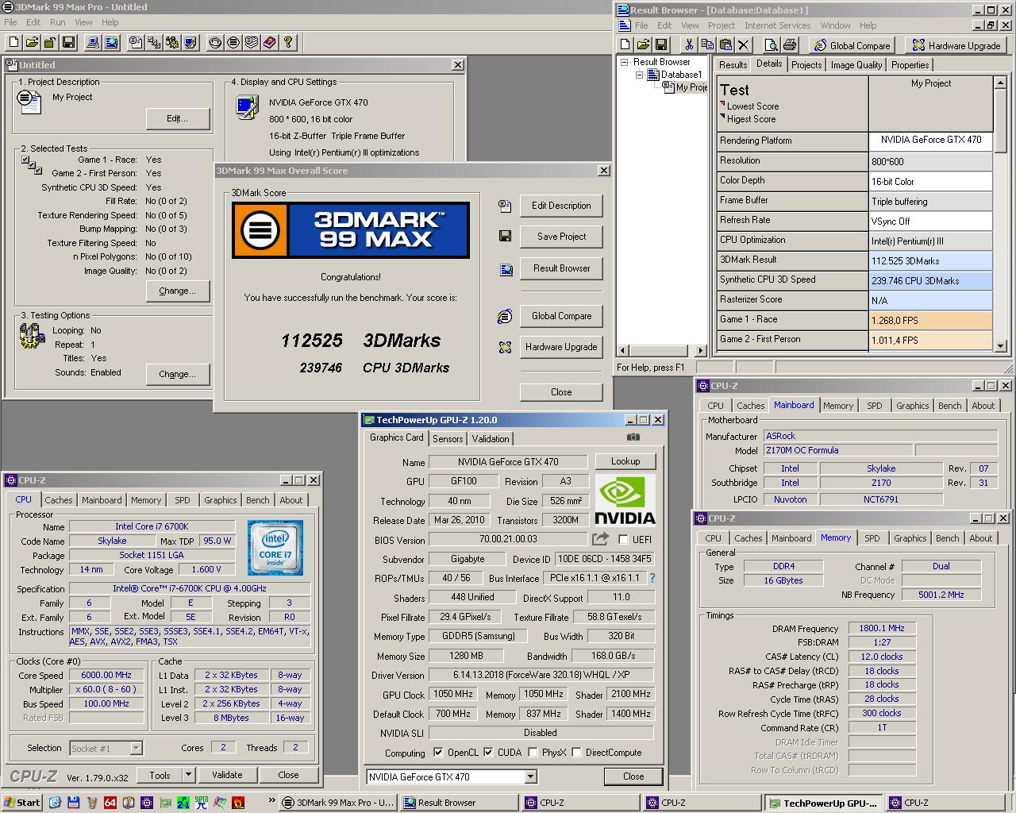Open the Tools dropdown arrow in CPU-Z
This screenshot has width=1016, height=813.
pos(188,775)
